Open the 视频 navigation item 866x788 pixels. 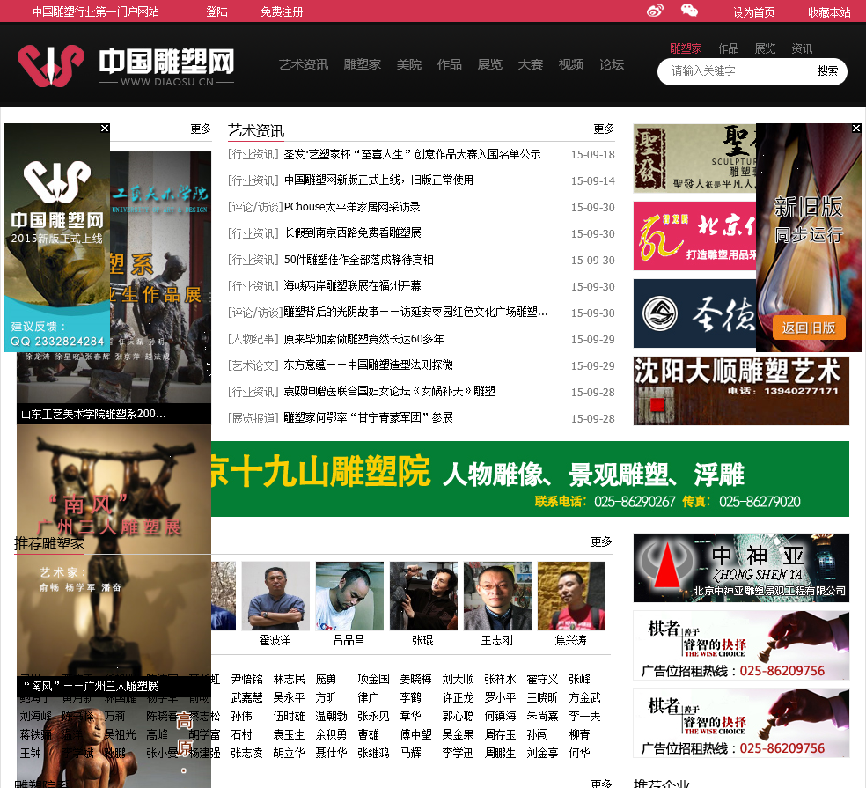click(x=571, y=64)
